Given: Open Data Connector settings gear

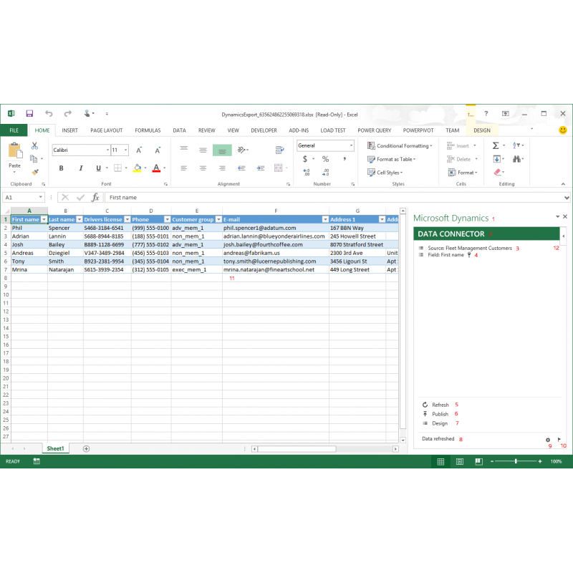Looking at the screenshot, I should coord(548,440).
